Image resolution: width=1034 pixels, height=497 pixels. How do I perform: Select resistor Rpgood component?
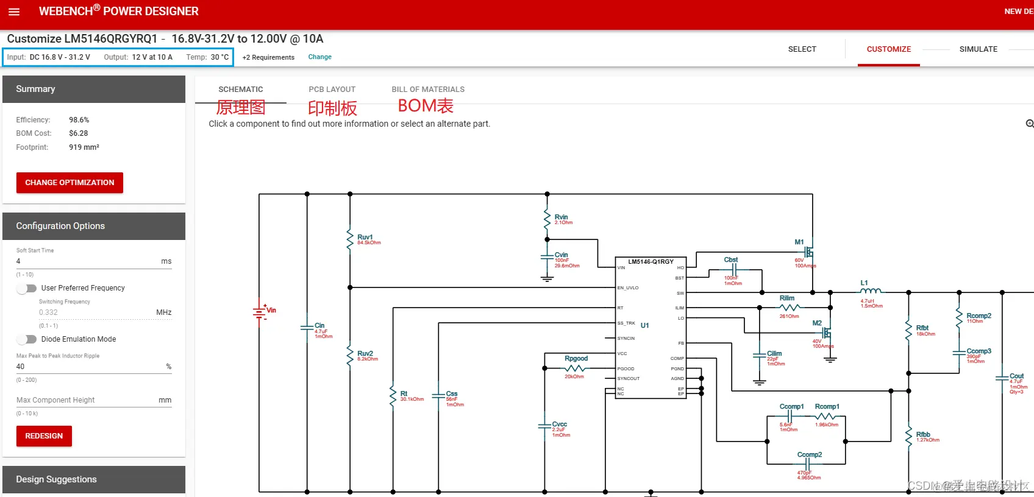click(x=576, y=368)
